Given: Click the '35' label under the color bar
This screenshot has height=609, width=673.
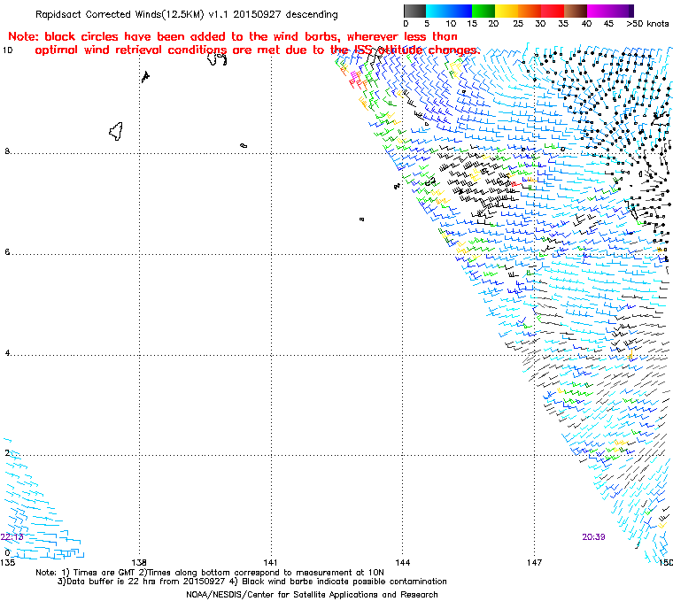Looking at the screenshot, I should (x=563, y=24).
